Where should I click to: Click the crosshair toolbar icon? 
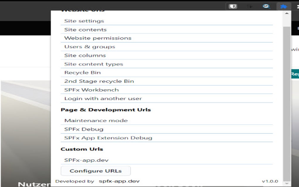click(x=249, y=6)
